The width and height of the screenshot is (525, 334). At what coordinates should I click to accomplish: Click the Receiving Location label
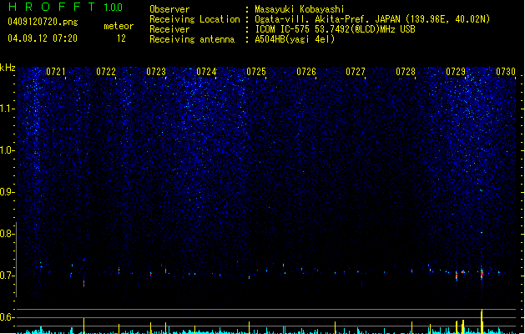pyautogui.click(x=194, y=19)
